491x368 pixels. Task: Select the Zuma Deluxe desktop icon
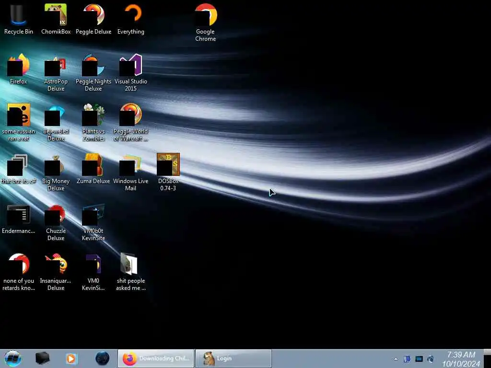point(94,169)
